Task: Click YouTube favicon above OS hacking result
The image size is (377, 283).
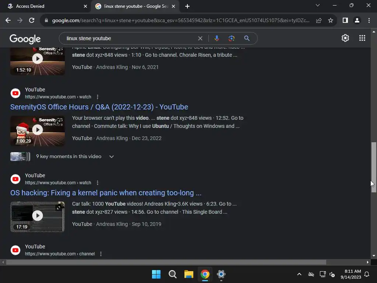Action: point(15,179)
